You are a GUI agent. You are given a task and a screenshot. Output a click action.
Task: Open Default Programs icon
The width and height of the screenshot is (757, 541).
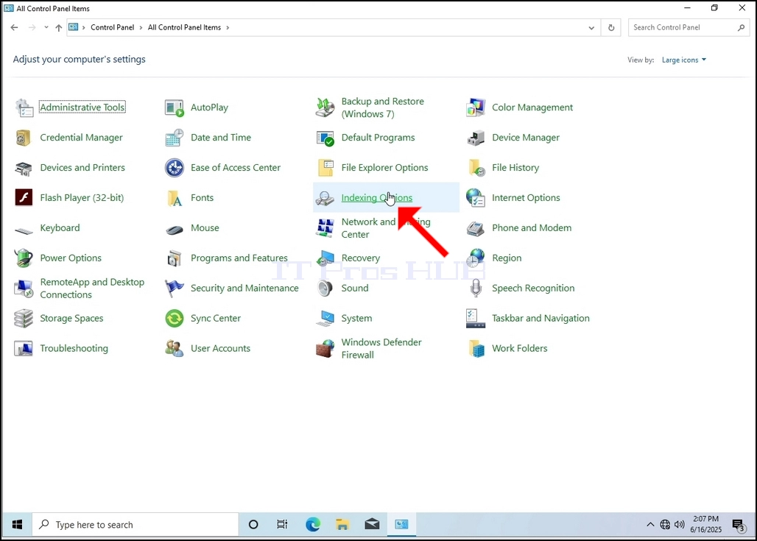coord(325,138)
